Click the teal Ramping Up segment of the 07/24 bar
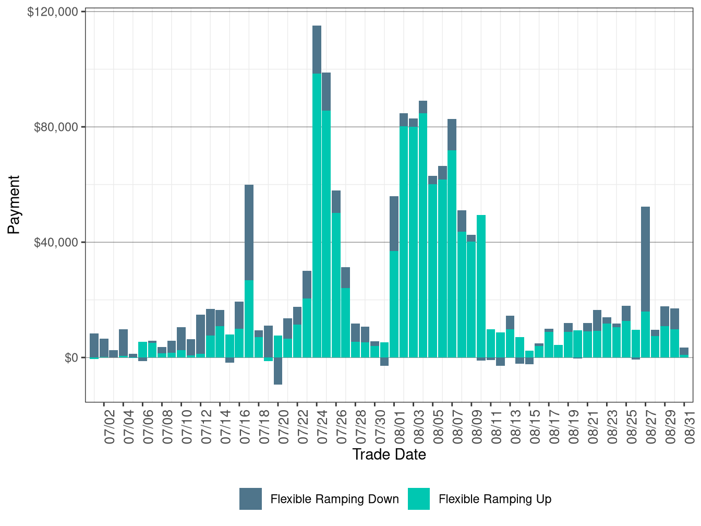This screenshot has height=526, width=701. point(317,216)
